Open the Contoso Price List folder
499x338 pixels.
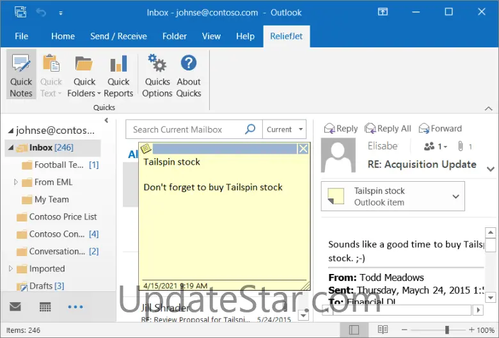click(x=57, y=217)
